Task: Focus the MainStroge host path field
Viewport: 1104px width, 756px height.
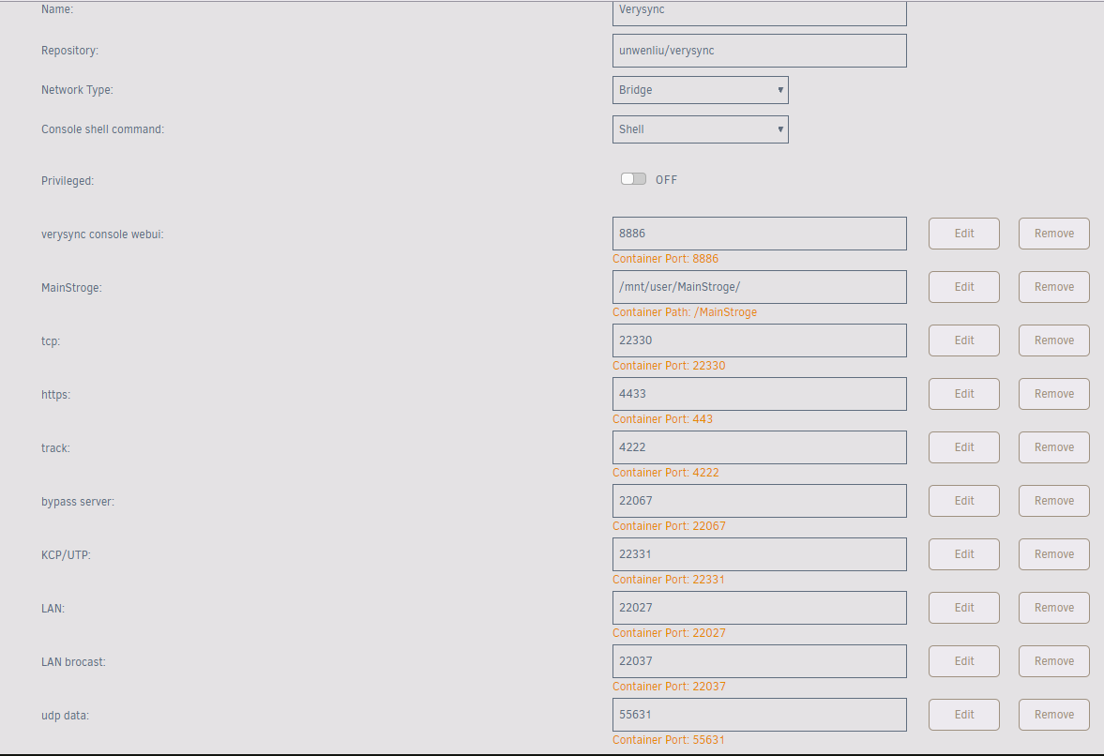Action: pyautogui.click(x=759, y=287)
